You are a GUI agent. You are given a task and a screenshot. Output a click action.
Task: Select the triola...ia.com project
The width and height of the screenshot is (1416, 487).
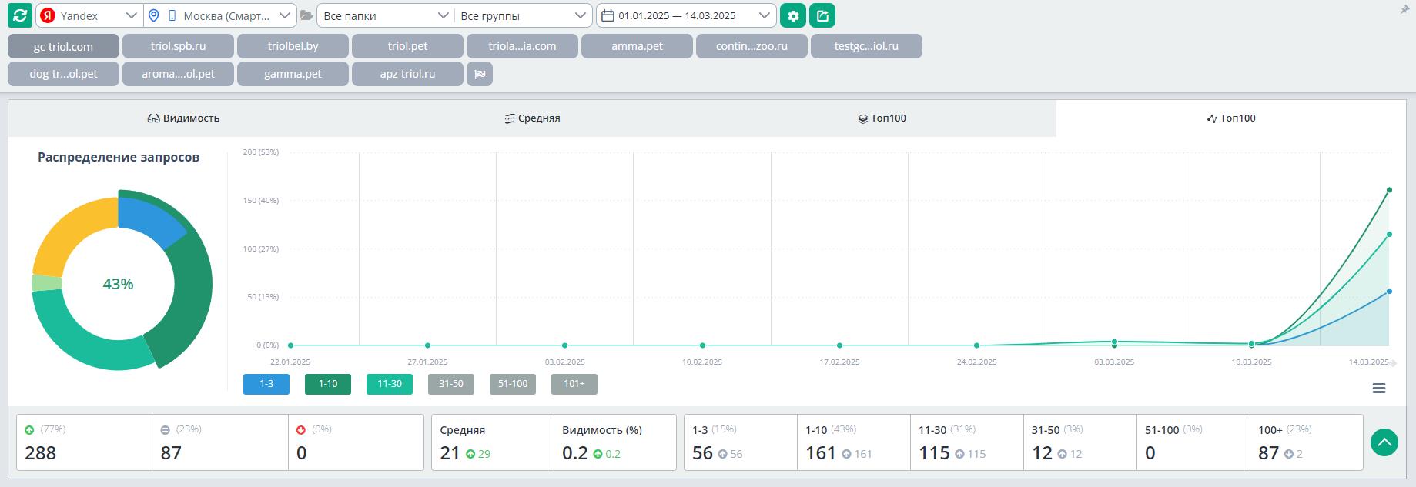tap(522, 46)
